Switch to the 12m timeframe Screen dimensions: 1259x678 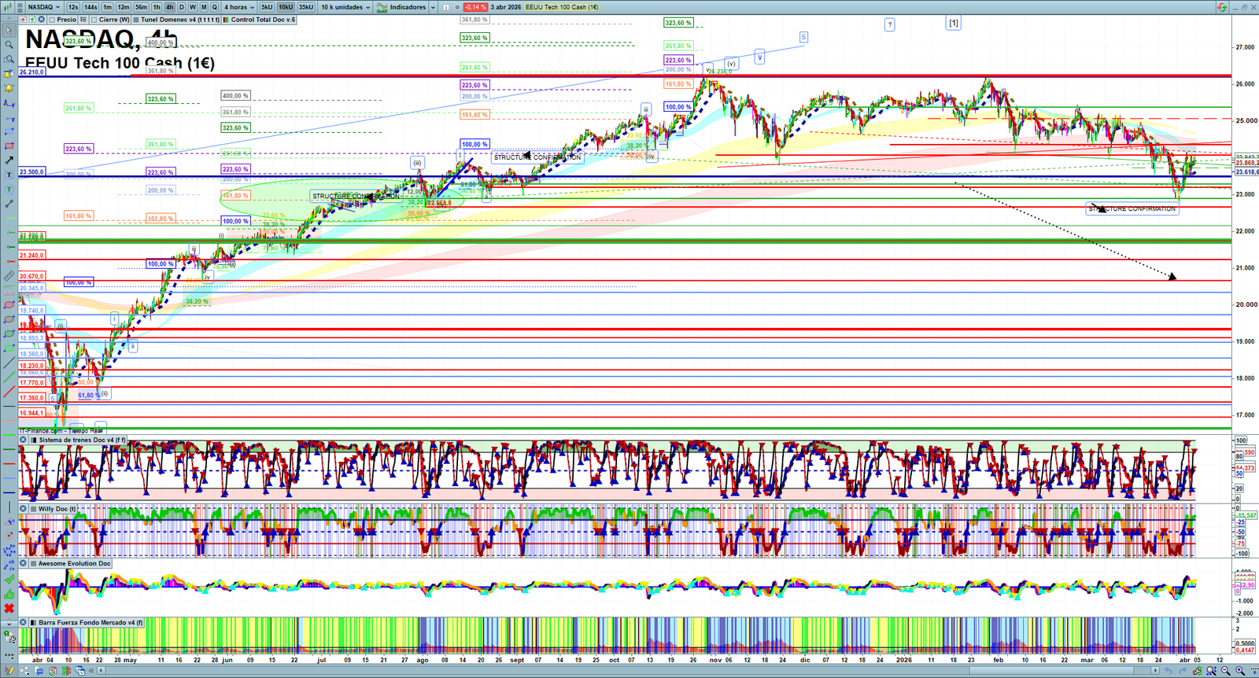pos(124,7)
